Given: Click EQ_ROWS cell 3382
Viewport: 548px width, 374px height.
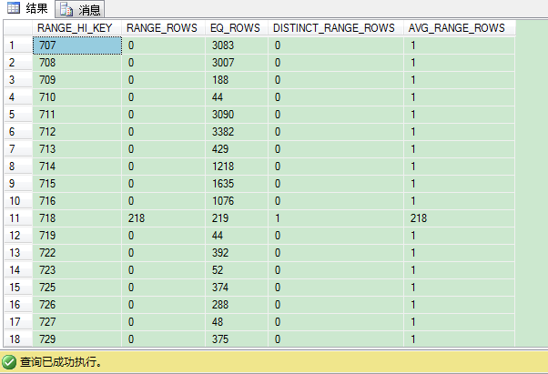Looking at the screenshot, I should click(x=237, y=132).
